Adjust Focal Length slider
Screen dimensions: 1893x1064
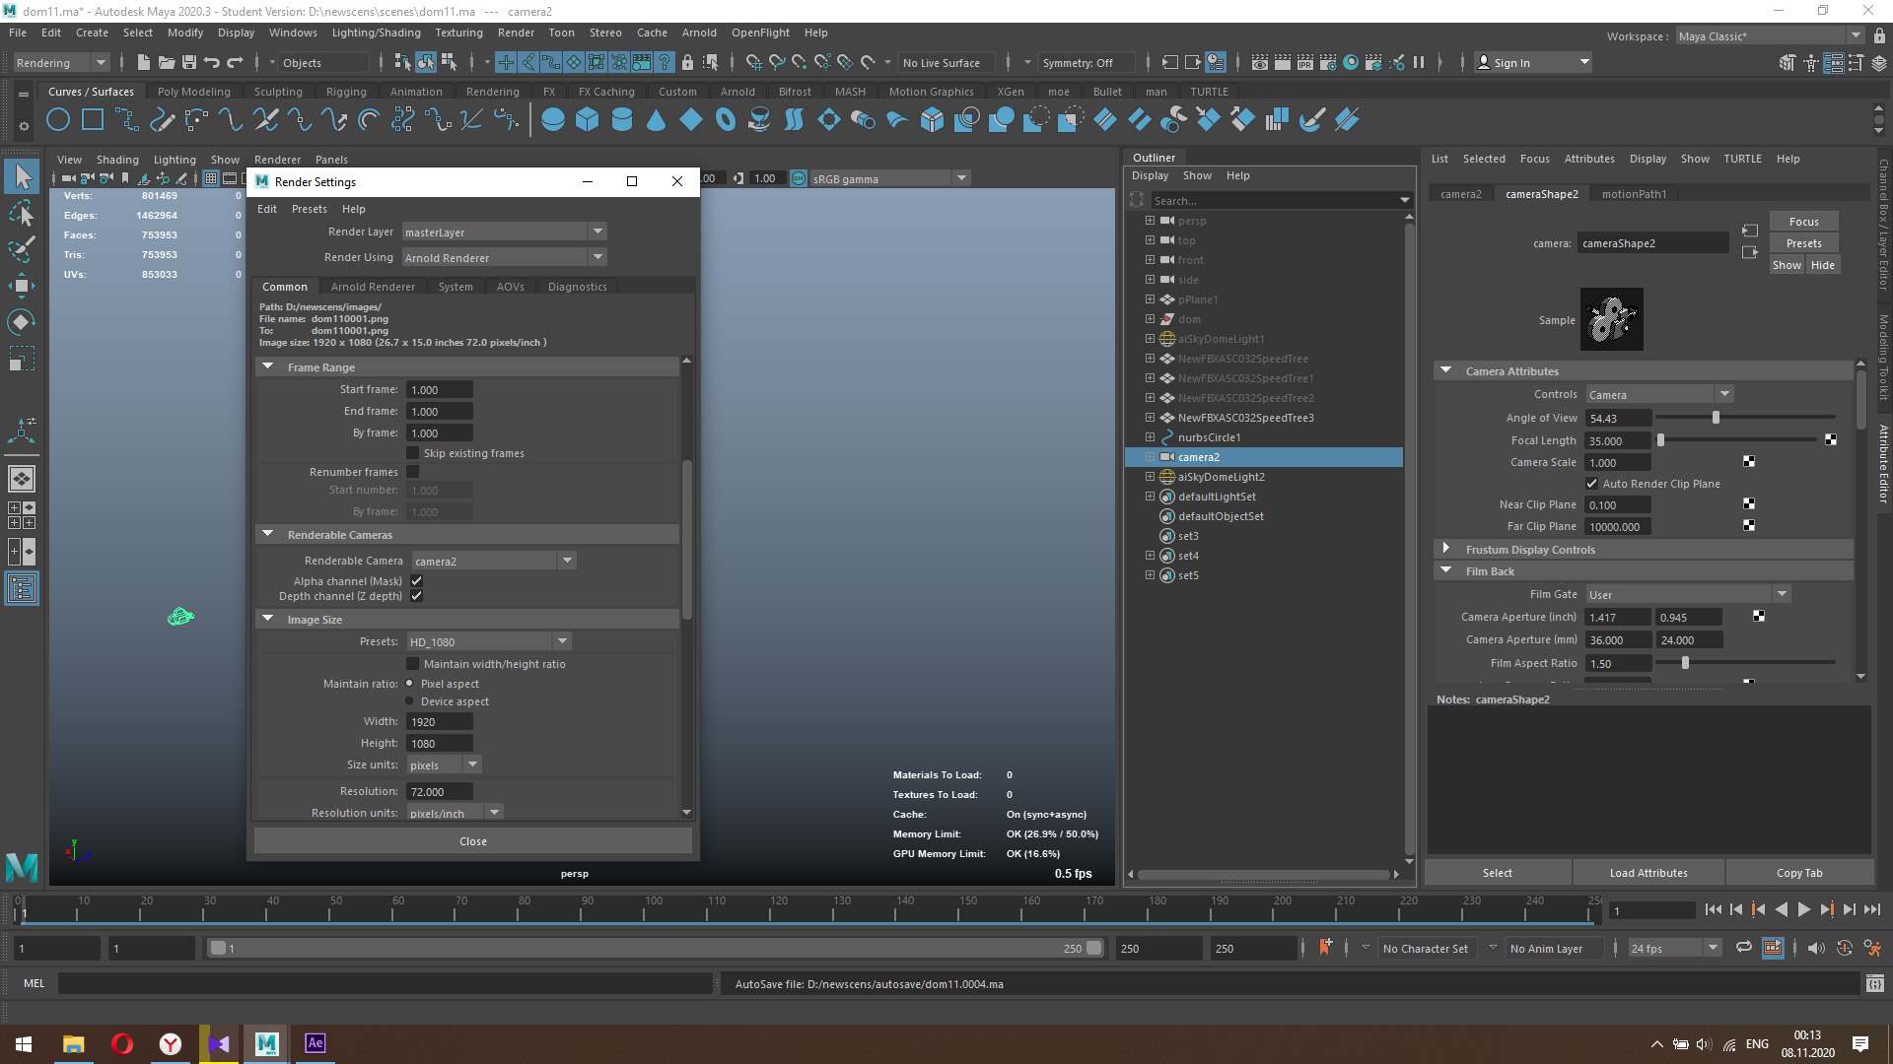pyautogui.click(x=1661, y=440)
